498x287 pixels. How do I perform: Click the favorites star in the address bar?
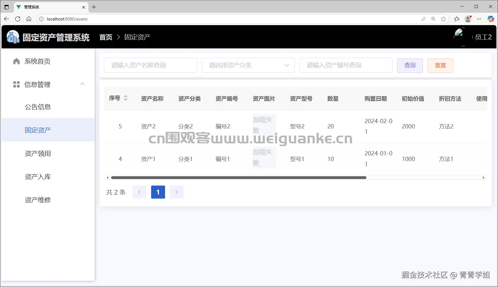(x=443, y=19)
